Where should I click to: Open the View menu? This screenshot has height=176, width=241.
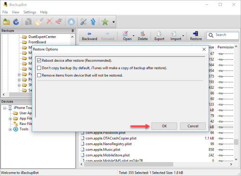tap(15, 12)
